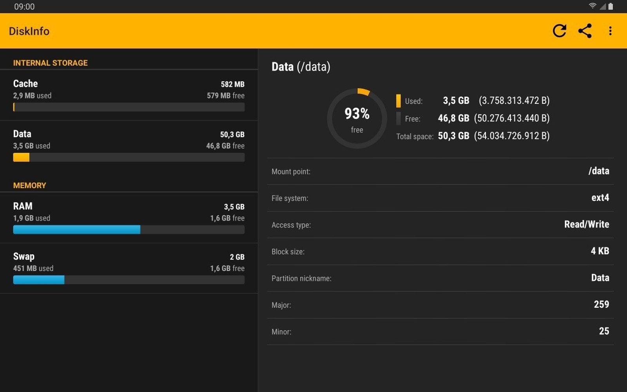627x392 pixels.
Task: Tap the DiskInfo app title
Action: click(x=29, y=31)
